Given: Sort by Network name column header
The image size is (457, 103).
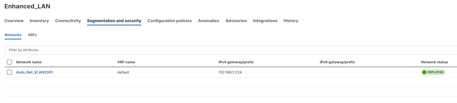Looking at the screenshot, I should pos(29,62).
